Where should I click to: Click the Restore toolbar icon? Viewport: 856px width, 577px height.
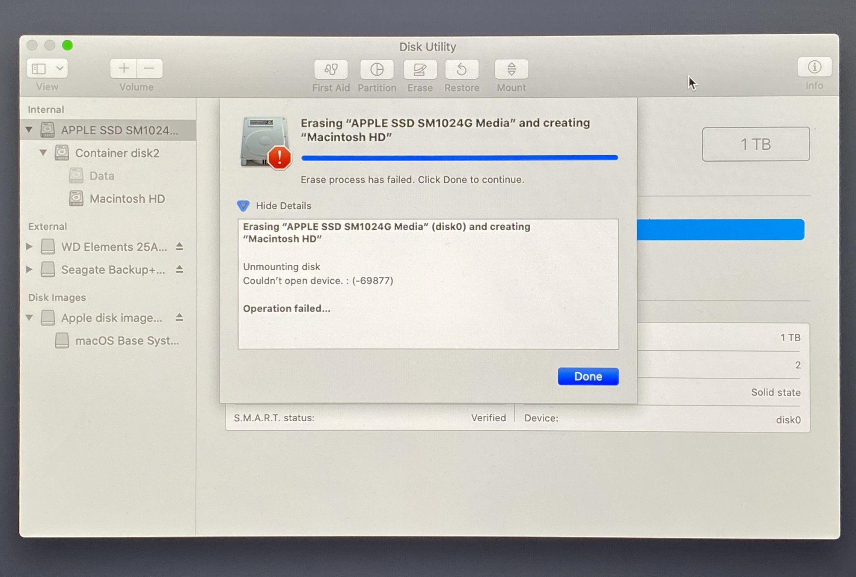click(462, 69)
